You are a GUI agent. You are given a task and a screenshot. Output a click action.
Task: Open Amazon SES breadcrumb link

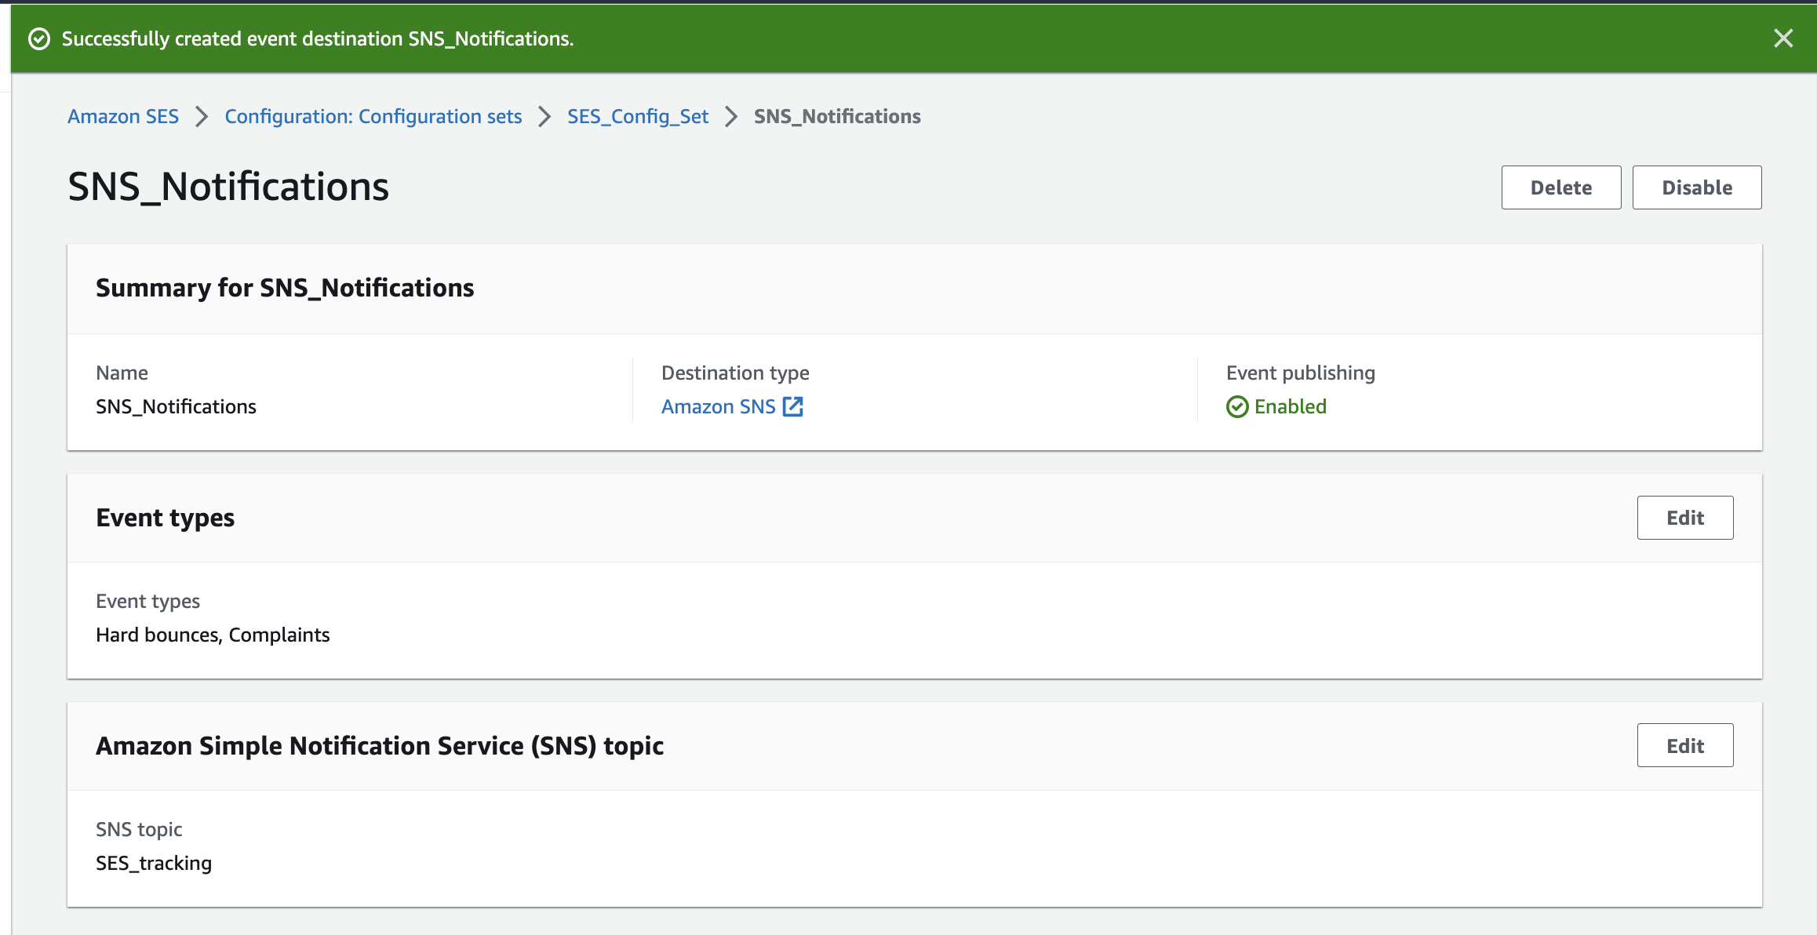coord(123,116)
